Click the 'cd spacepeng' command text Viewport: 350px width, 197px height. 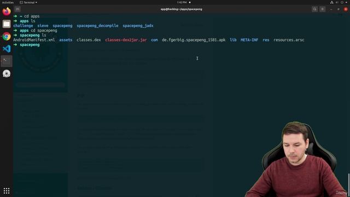tap(44, 31)
